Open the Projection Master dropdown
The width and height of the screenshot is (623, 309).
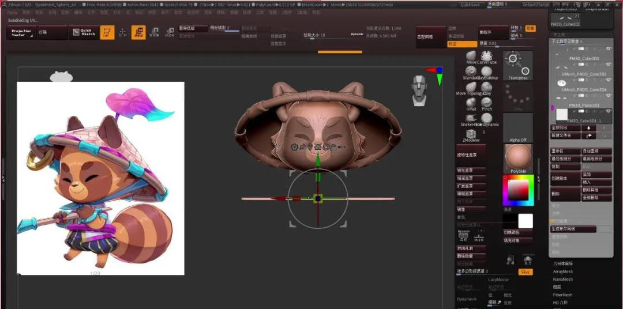pyautogui.click(x=21, y=32)
